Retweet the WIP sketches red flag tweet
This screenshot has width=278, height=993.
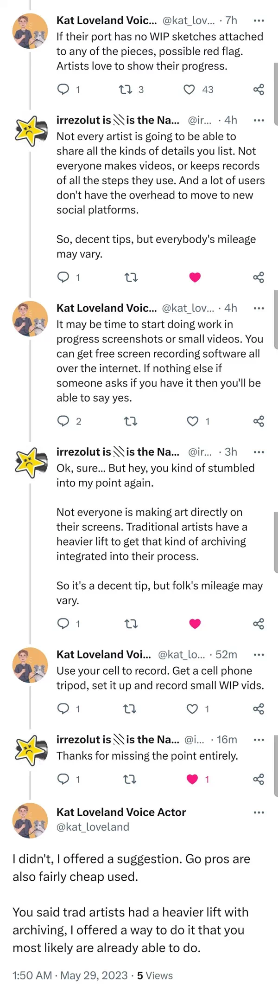click(126, 90)
